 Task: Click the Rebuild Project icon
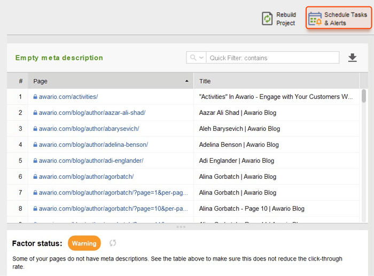(x=267, y=19)
